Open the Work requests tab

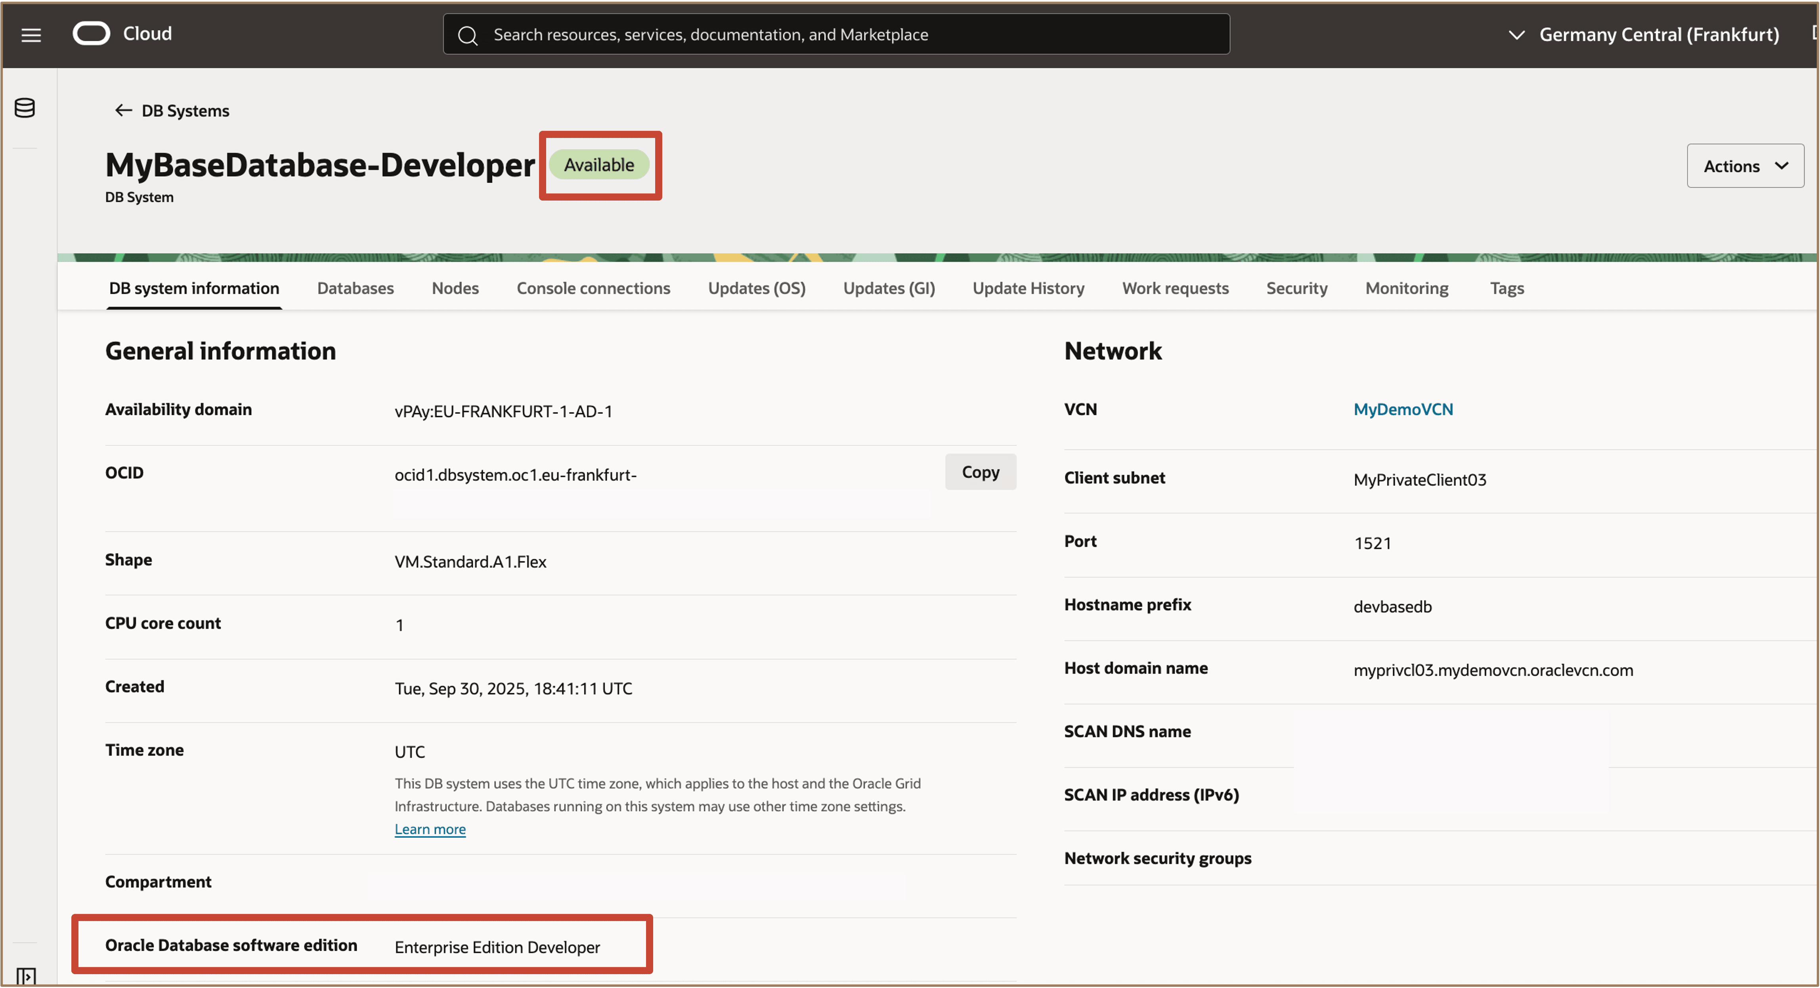coord(1175,288)
